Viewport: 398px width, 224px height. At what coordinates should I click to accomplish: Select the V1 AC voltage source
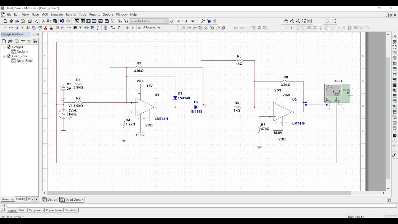coord(63,114)
